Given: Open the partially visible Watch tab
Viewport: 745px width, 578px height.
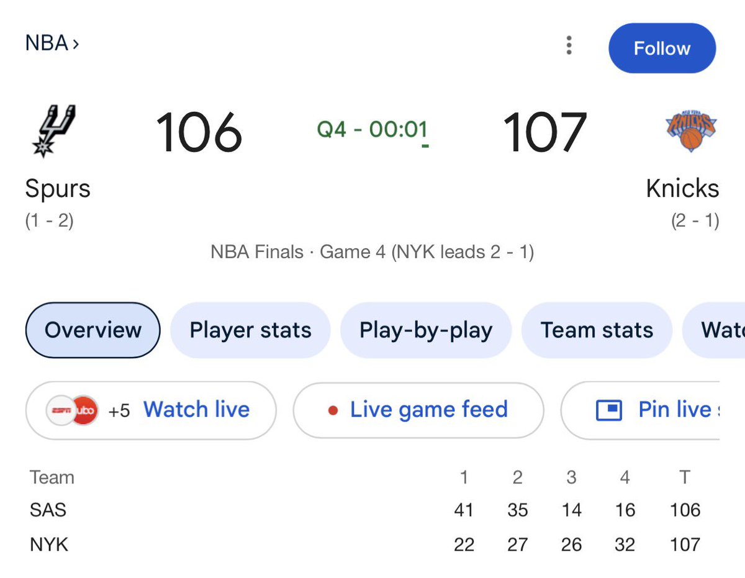Looking at the screenshot, I should coord(714,330).
